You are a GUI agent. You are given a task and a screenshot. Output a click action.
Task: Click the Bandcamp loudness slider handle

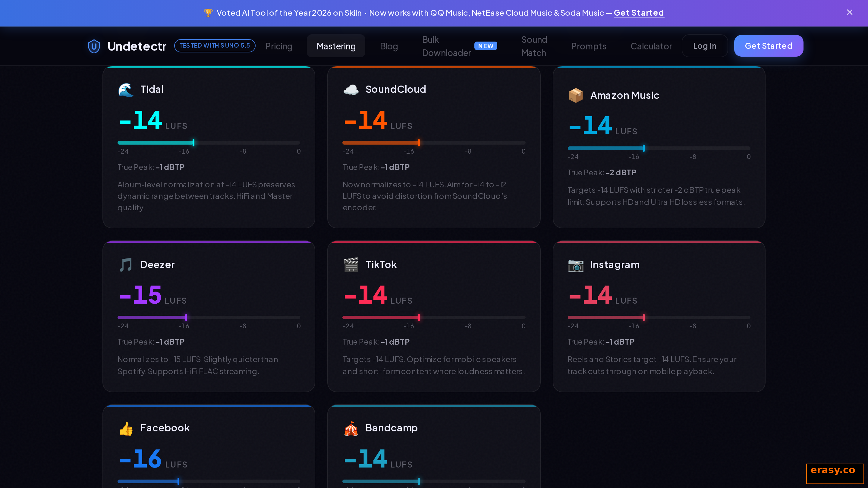[419, 481]
